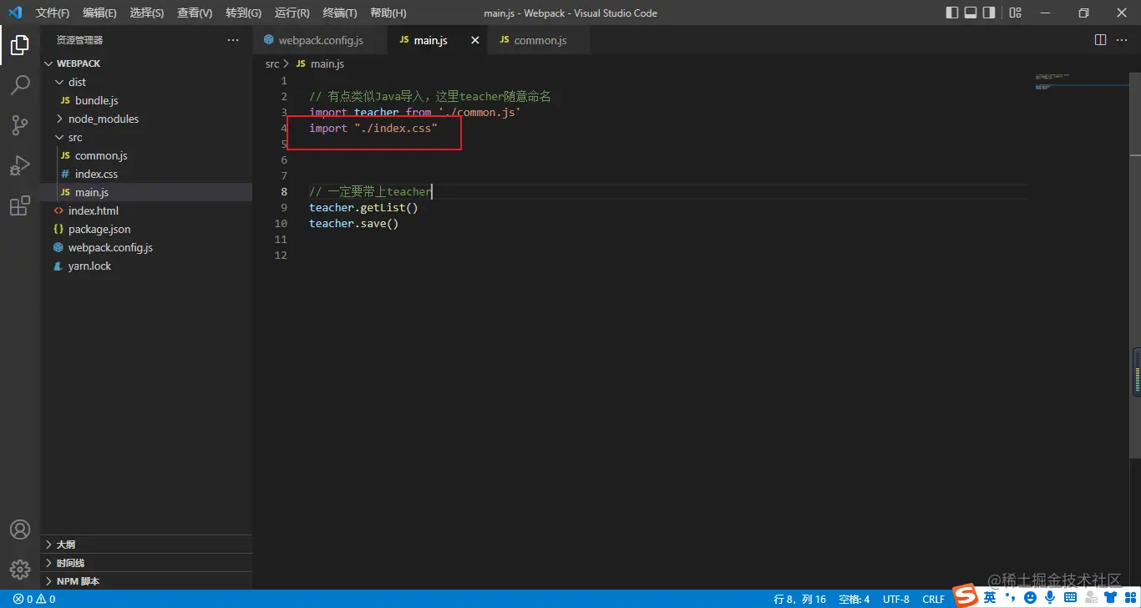Open the Sogou toolbox grid icon

pyautogui.click(x=1128, y=598)
